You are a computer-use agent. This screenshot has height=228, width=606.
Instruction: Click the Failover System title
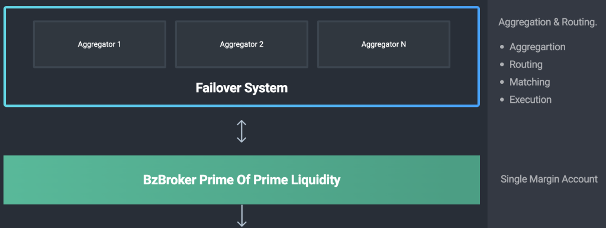coord(241,88)
